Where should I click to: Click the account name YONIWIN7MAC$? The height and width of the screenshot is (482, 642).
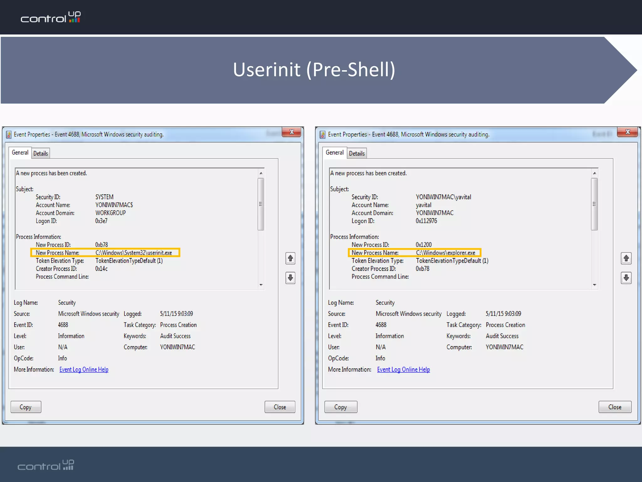point(114,205)
